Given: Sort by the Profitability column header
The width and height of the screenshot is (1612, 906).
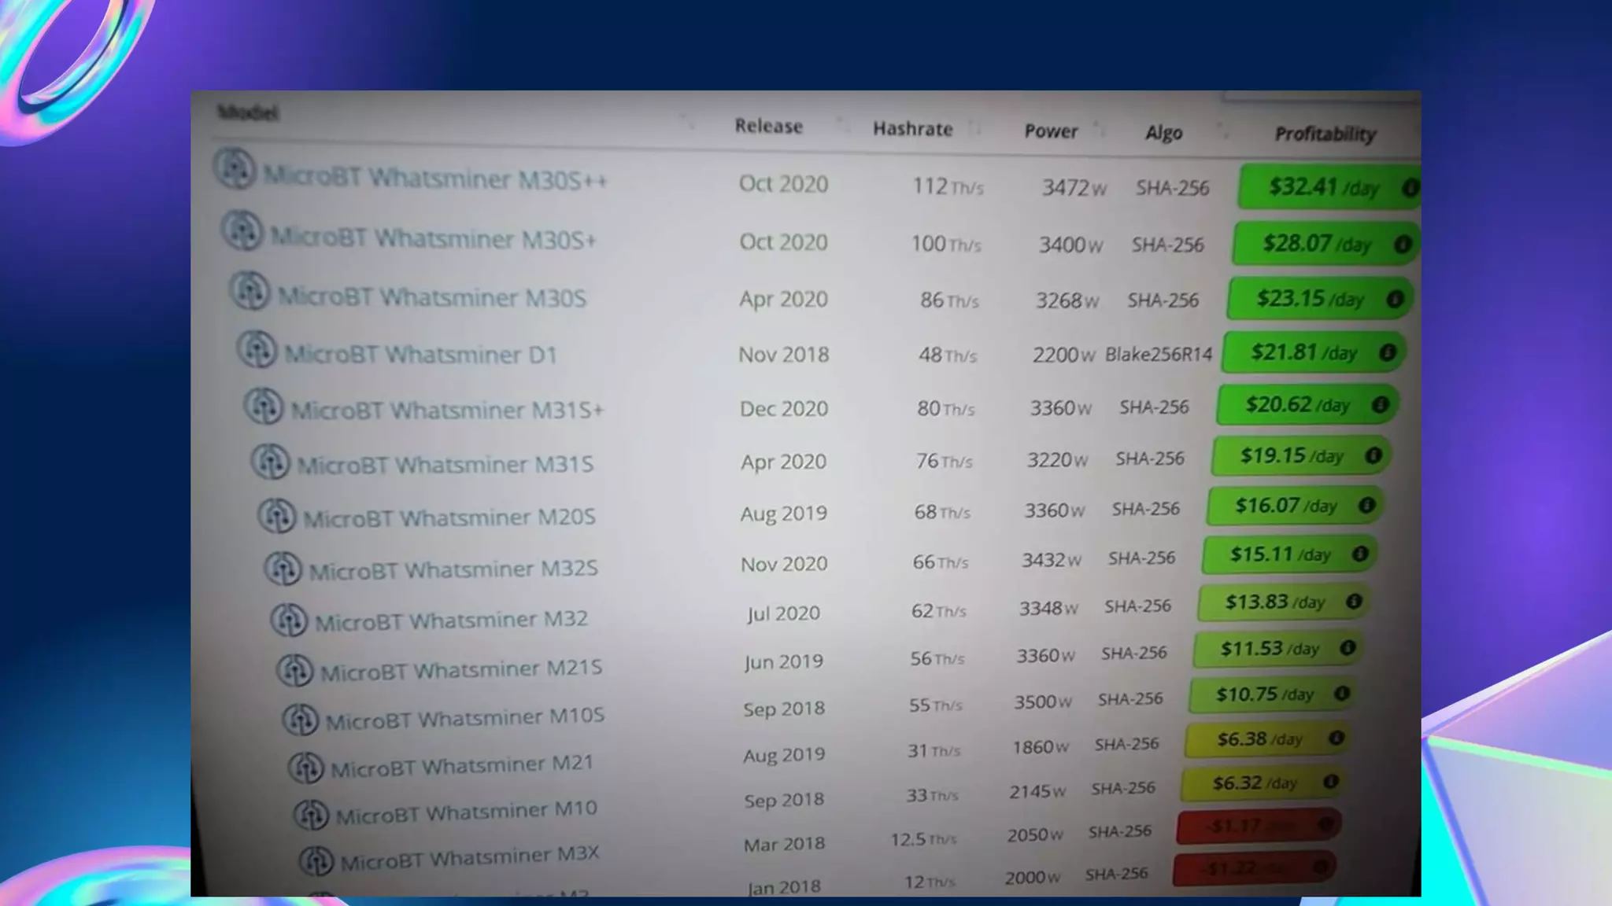Looking at the screenshot, I should coord(1325,134).
